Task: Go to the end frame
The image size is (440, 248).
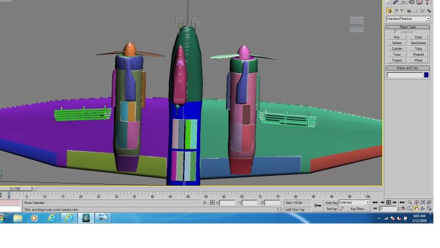Action: point(402,202)
